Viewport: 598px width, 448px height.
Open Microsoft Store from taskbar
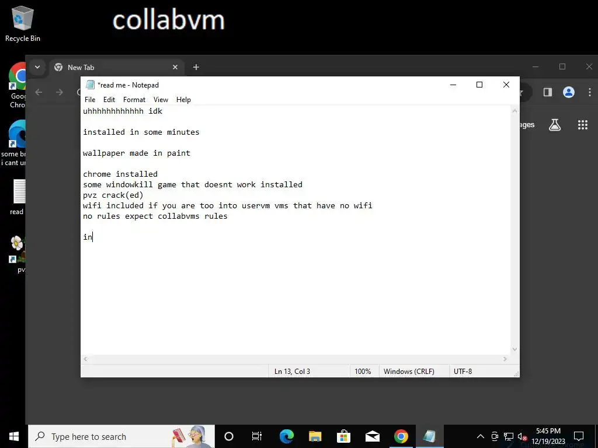point(343,436)
